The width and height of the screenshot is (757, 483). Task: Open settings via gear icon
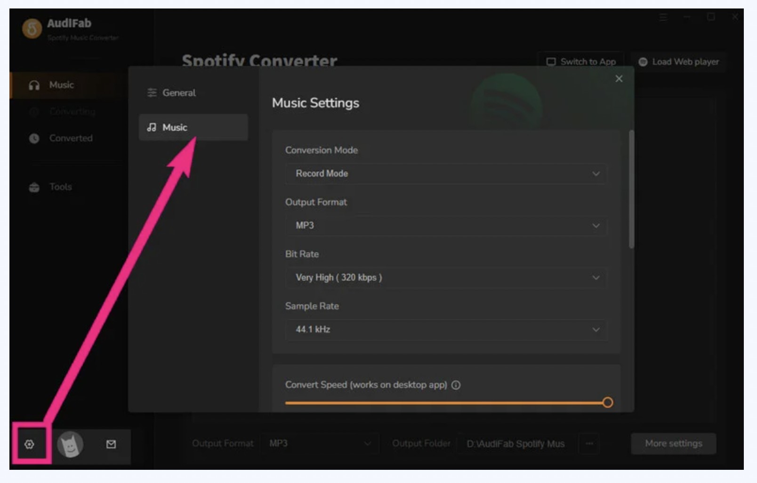pos(29,444)
